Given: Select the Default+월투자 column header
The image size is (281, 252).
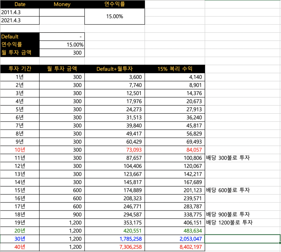Looking at the screenshot, I should 115,69.
